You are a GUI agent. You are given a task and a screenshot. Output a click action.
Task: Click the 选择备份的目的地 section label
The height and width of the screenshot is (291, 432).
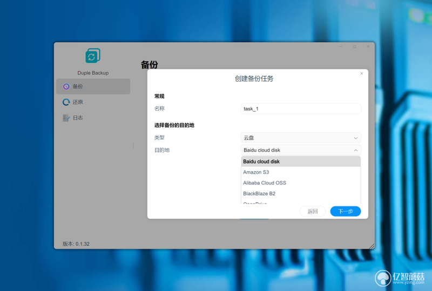point(174,125)
